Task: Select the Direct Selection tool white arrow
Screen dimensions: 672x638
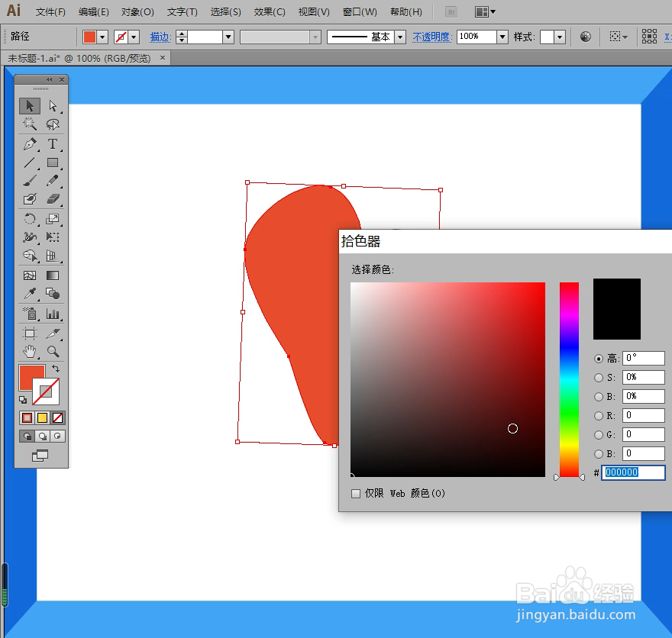Action: click(x=53, y=106)
